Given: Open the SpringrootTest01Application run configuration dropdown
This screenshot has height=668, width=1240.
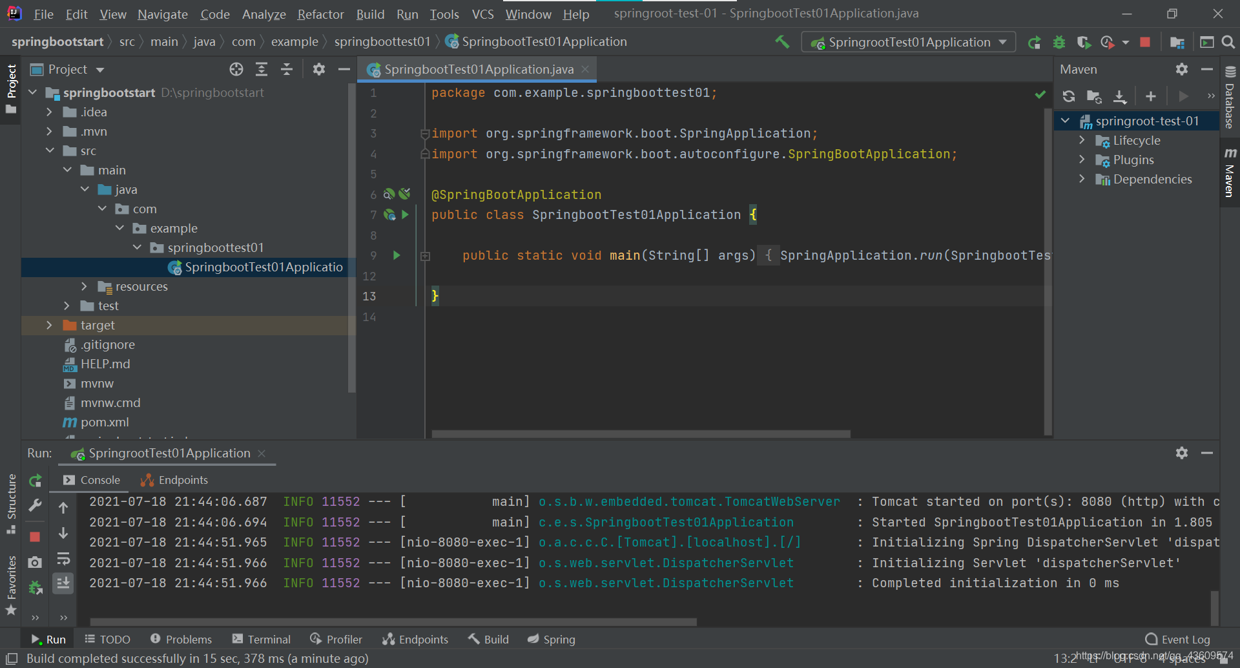Looking at the screenshot, I should 909,42.
